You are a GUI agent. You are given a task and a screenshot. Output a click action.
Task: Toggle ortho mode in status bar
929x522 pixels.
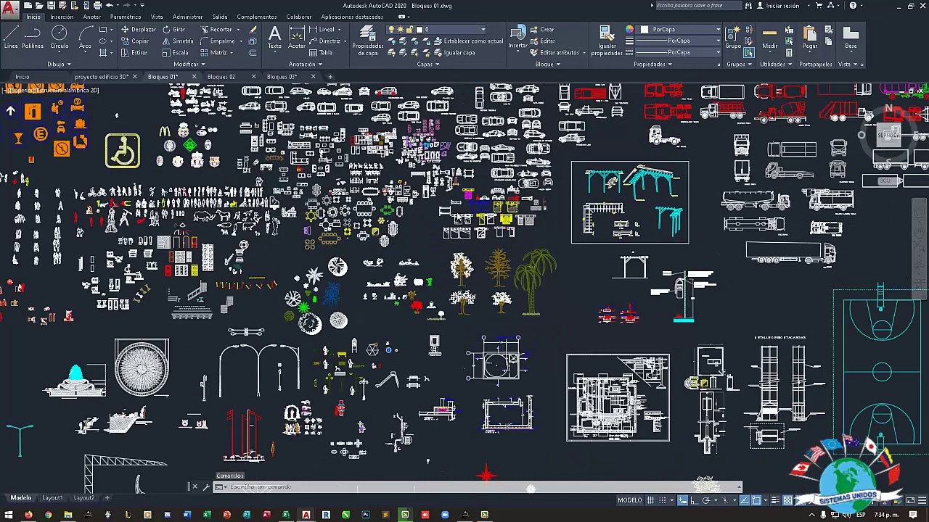tap(694, 500)
